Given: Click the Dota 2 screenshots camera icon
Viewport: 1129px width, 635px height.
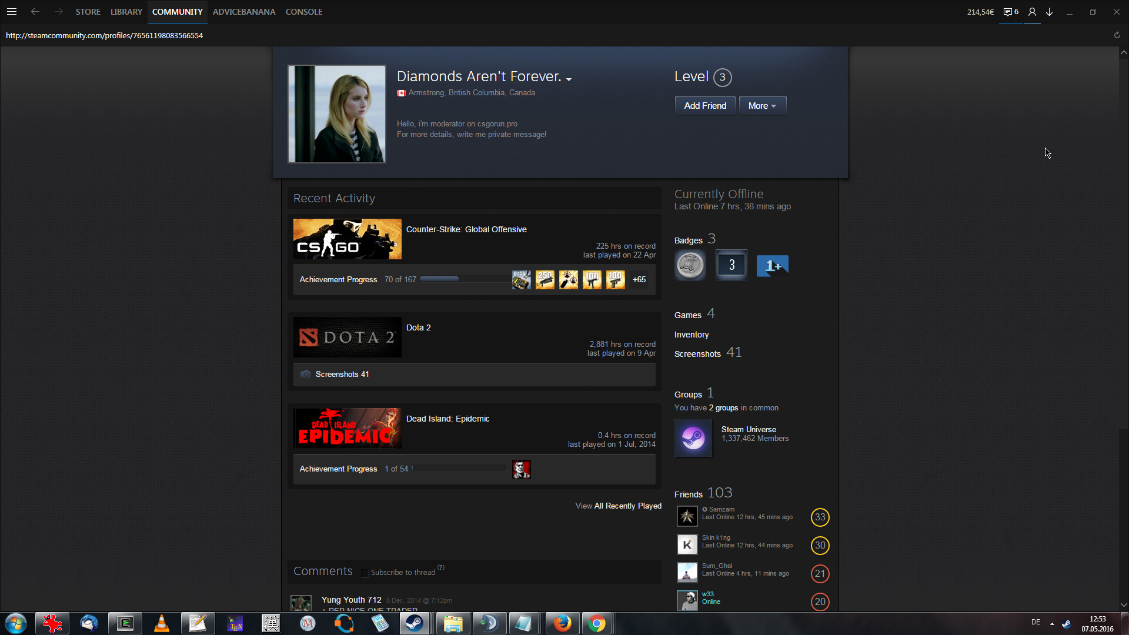Looking at the screenshot, I should click(x=305, y=375).
